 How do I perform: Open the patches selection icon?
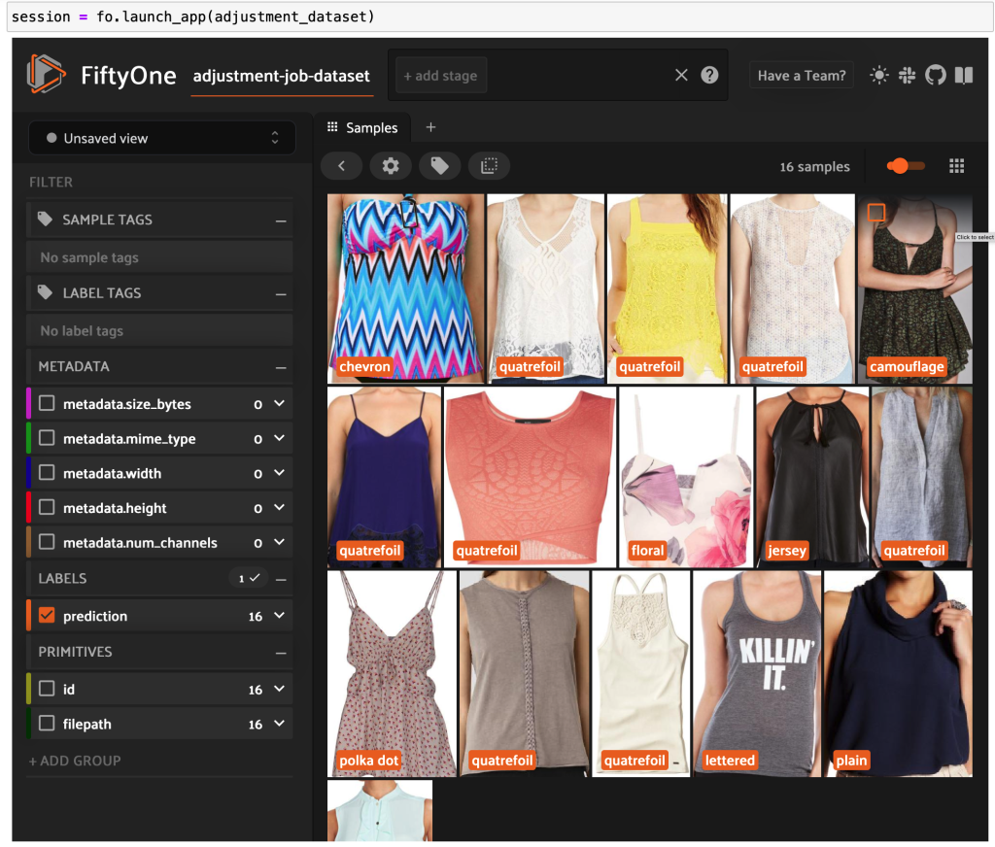click(x=489, y=166)
